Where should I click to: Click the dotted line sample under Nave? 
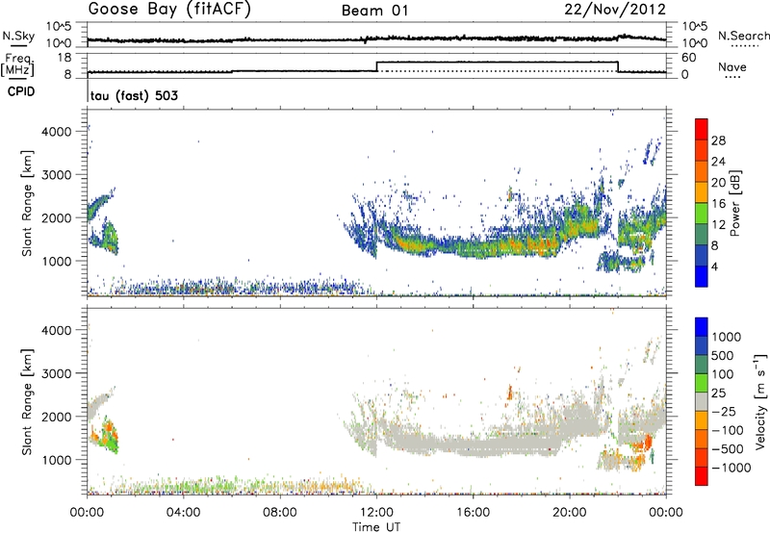733,77
